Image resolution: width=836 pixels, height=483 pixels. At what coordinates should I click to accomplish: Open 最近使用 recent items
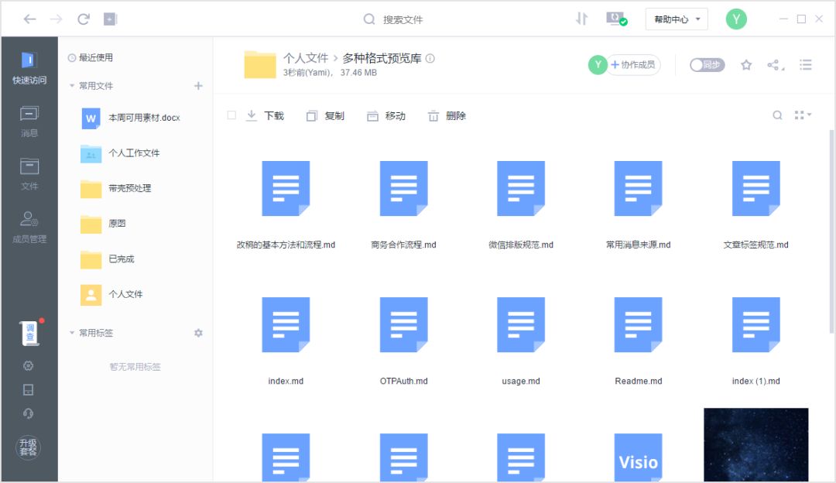(x=91, y=57)
